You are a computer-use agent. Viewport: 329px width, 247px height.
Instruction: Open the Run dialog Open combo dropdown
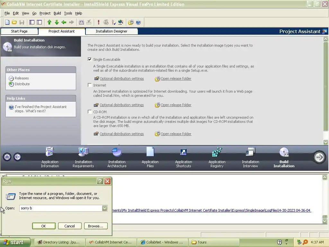104,208
